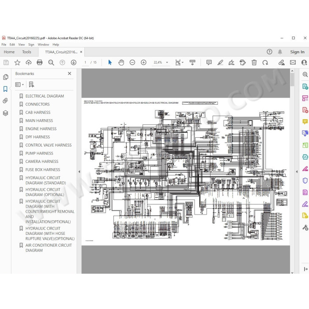Zoom out with minus button

[132, 63]
